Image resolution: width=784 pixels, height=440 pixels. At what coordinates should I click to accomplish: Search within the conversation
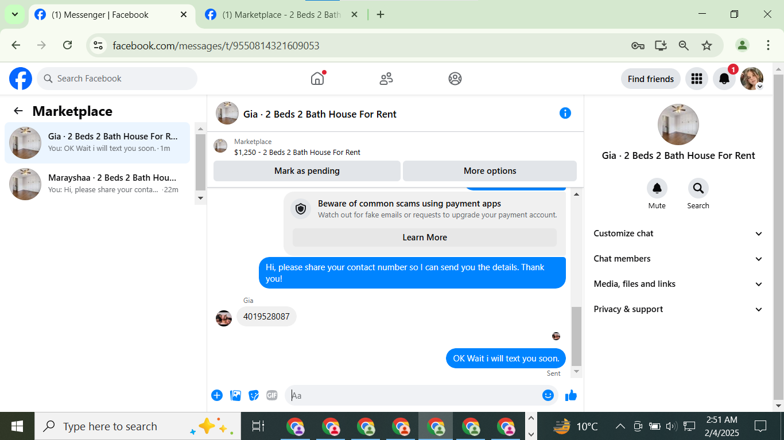point(698,188)
